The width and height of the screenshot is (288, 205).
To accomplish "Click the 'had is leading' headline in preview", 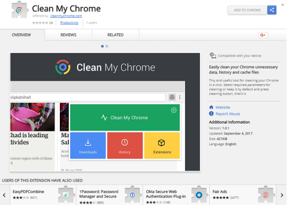I will tap(29, 135).
